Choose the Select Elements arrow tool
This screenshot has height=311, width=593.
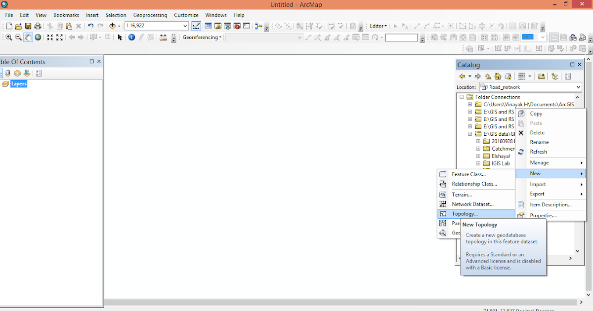[120, 37]
